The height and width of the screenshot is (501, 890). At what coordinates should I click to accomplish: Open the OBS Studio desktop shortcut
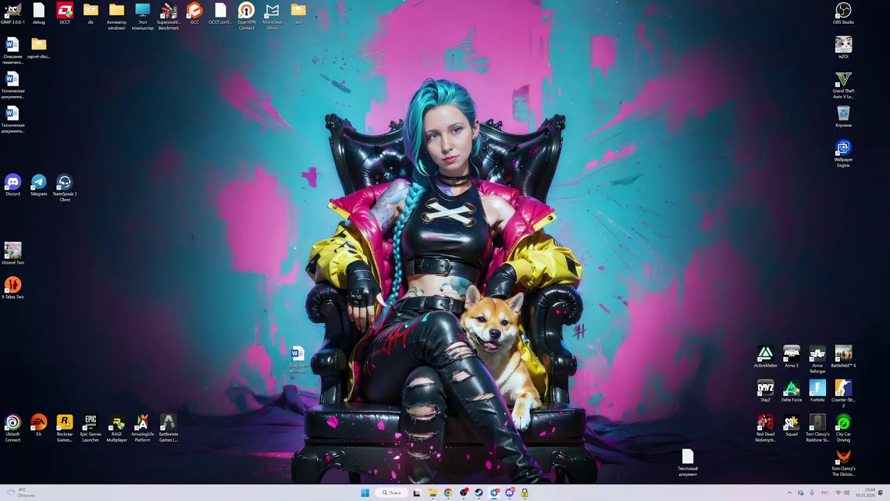pyautogui.click(x=843, y=14)
